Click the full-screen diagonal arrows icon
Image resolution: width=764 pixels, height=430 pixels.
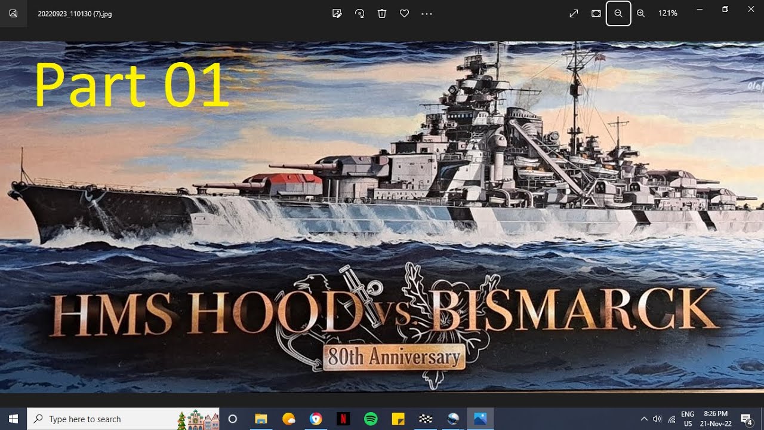574,13
